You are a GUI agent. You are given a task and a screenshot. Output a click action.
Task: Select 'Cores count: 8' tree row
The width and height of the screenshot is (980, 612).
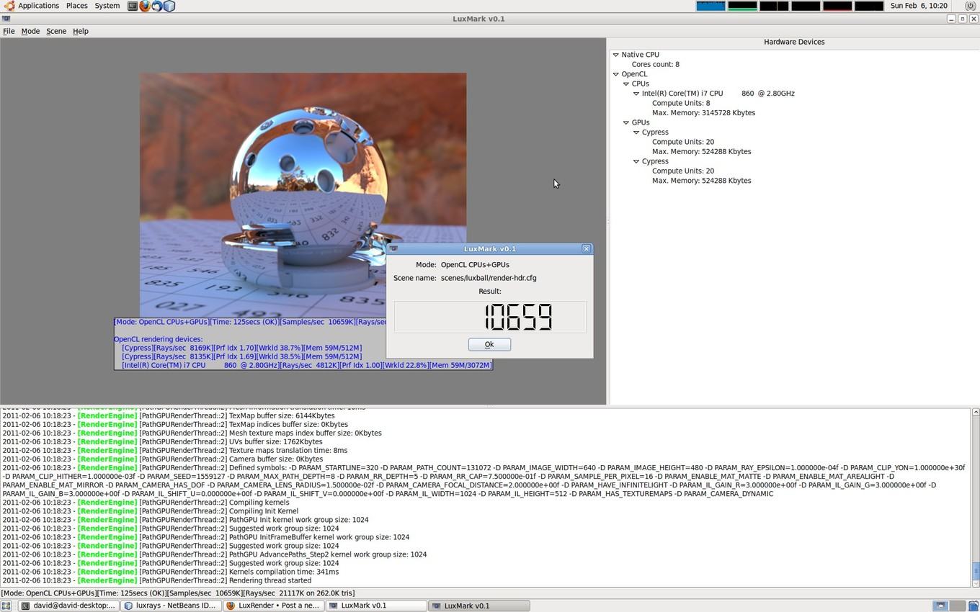[x=656, y=64]
